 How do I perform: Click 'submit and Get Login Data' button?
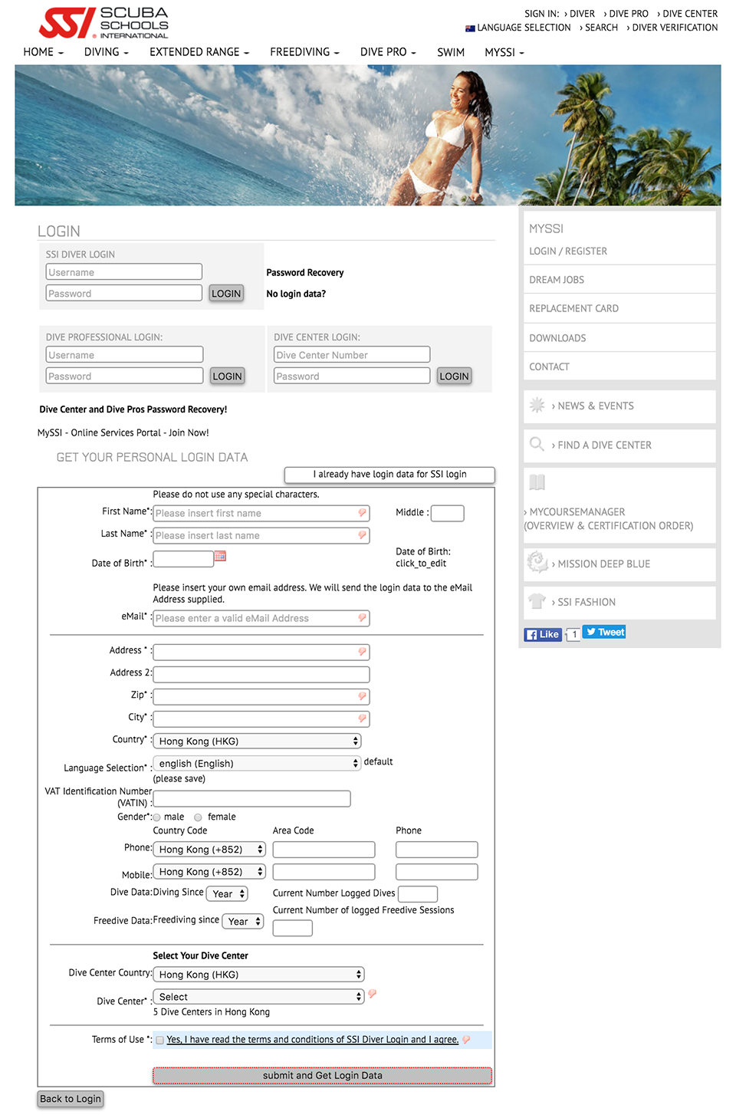tap(322, 1075)
